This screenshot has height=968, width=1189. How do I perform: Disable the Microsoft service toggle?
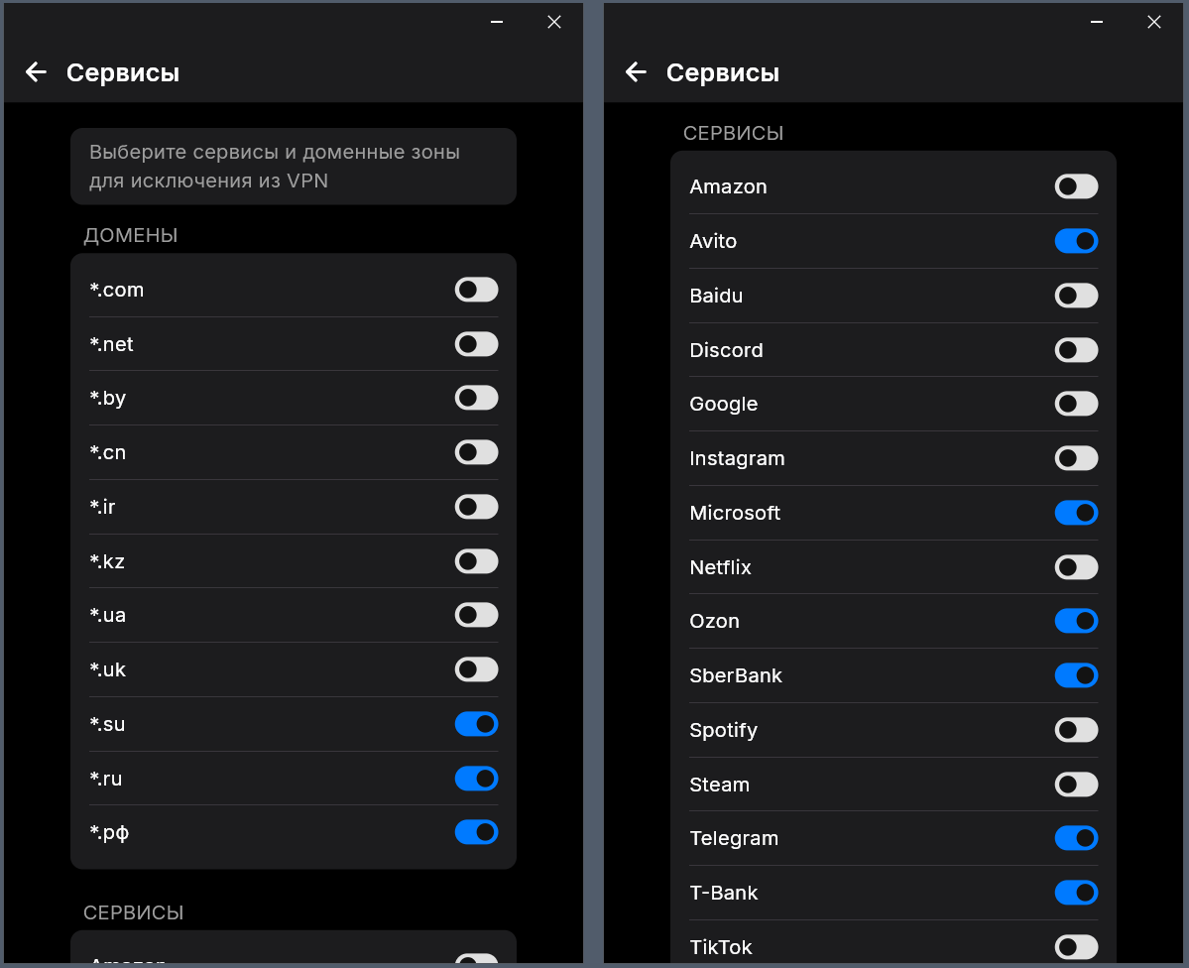tap(1076, 513)
